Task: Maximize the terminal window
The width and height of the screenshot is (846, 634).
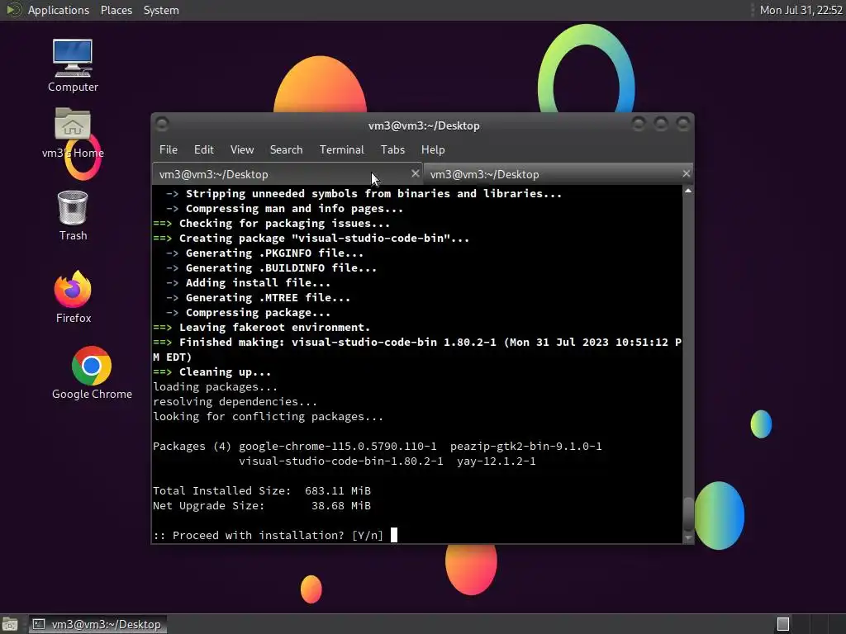Action: [660, 125]
